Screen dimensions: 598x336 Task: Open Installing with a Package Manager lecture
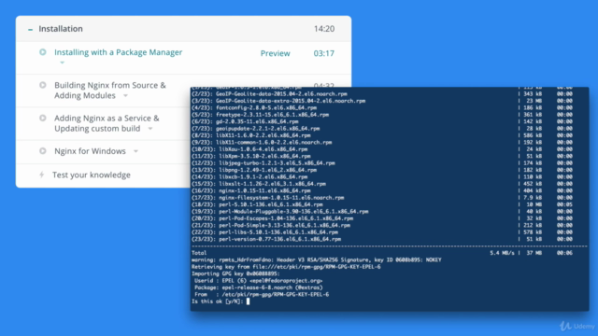(119, 52)
